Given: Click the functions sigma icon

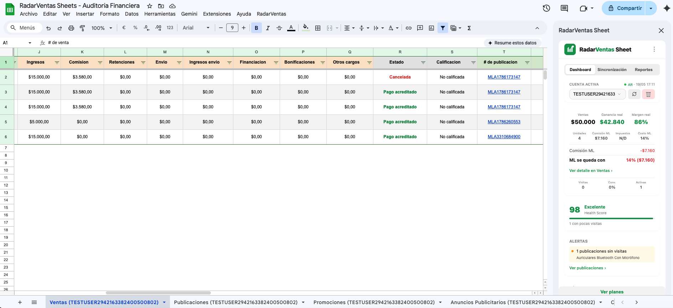Looking at the screenshot, I should pos(469,28).
